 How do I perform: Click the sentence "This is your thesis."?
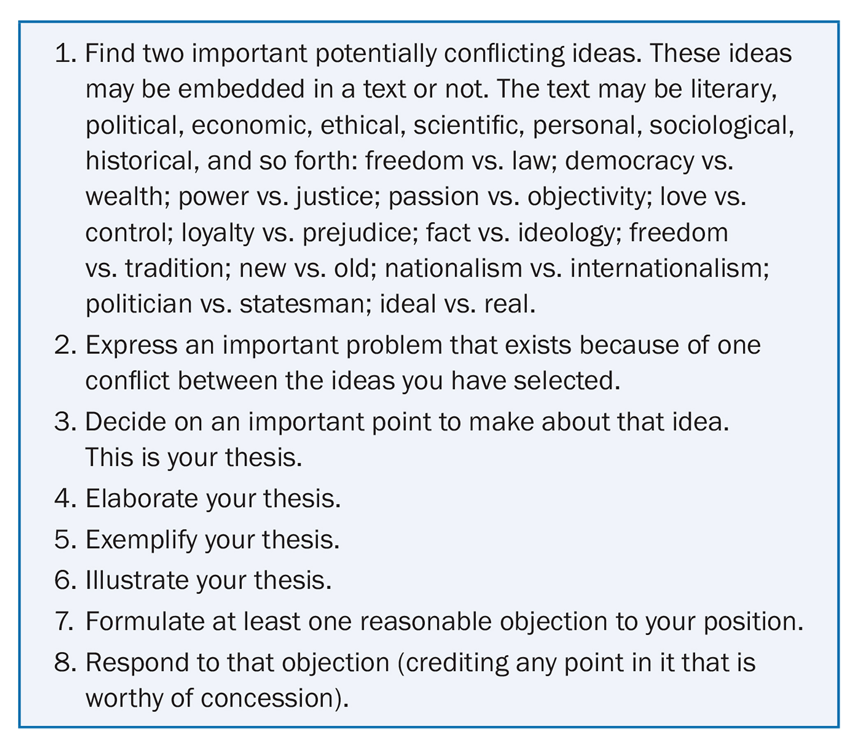click(193, 458)
